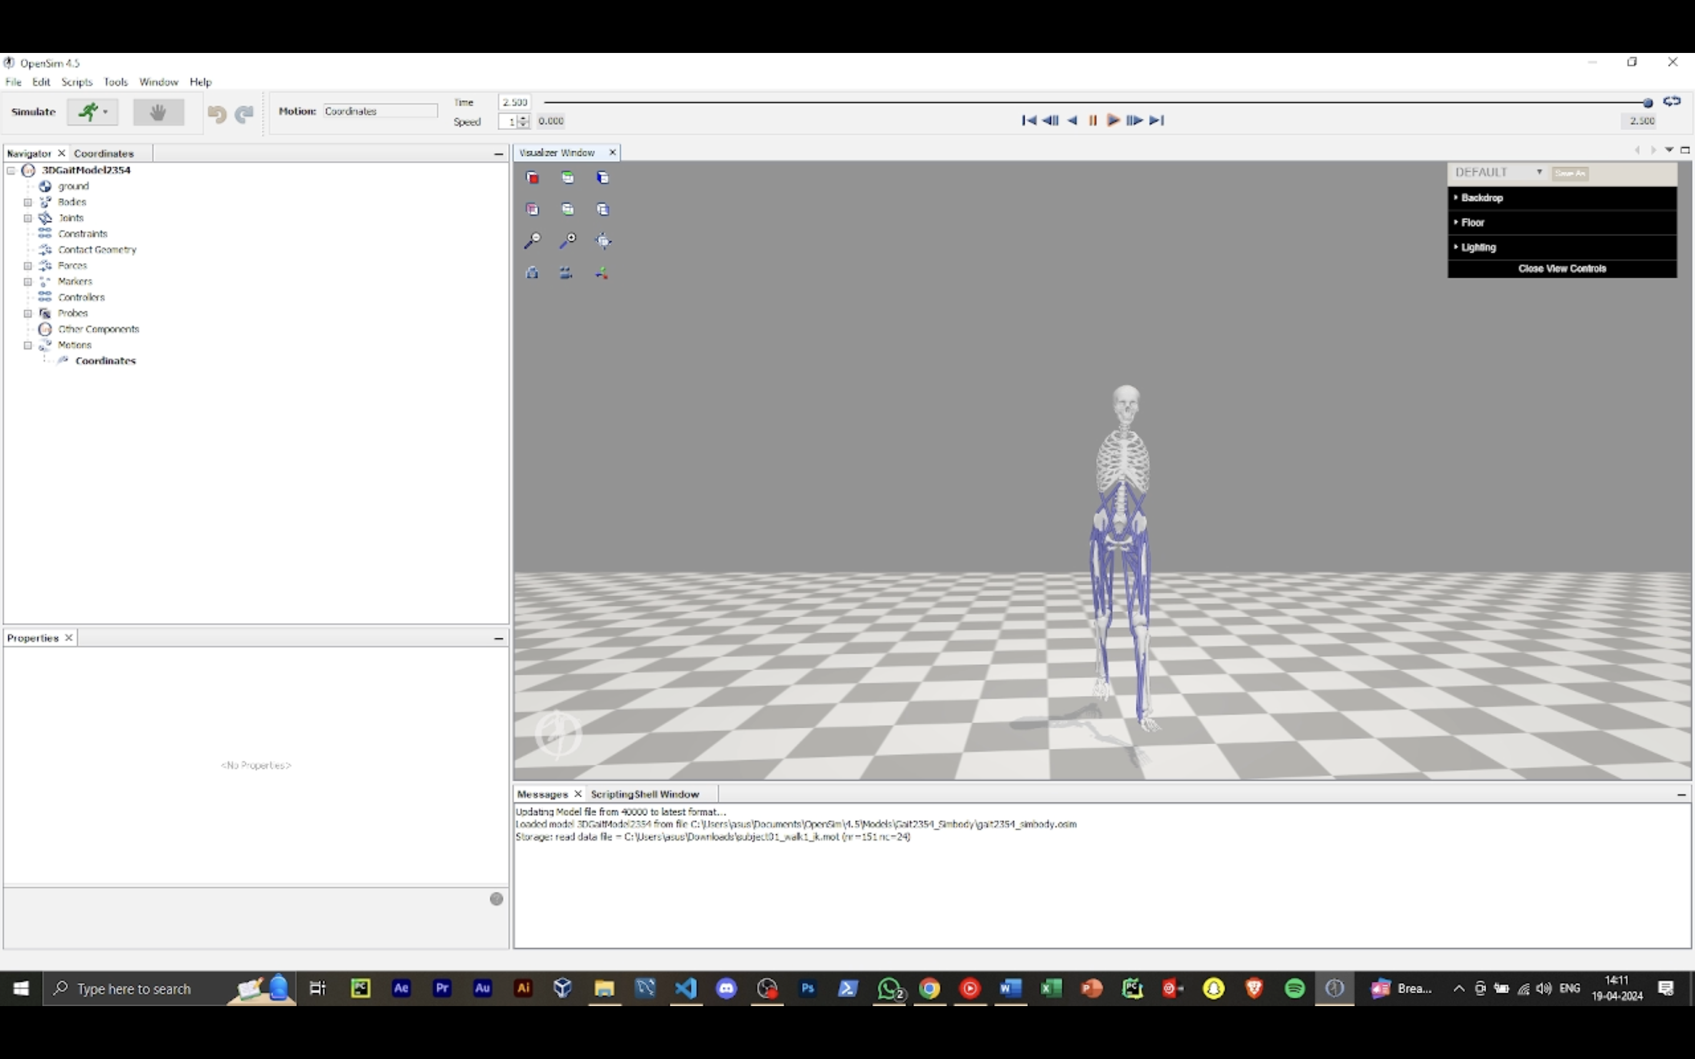
Task: Expand the Backdrop section in view controls
Action: [x=1482, y=198]
